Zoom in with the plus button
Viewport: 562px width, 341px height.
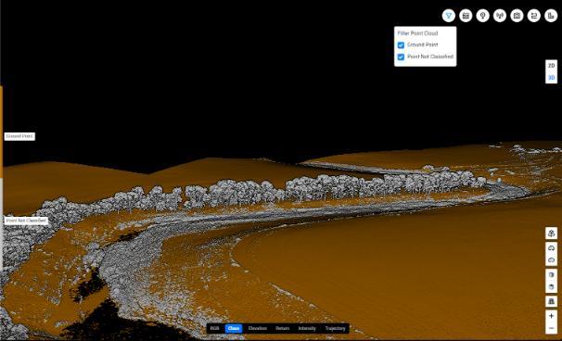[x=551, y=316]
